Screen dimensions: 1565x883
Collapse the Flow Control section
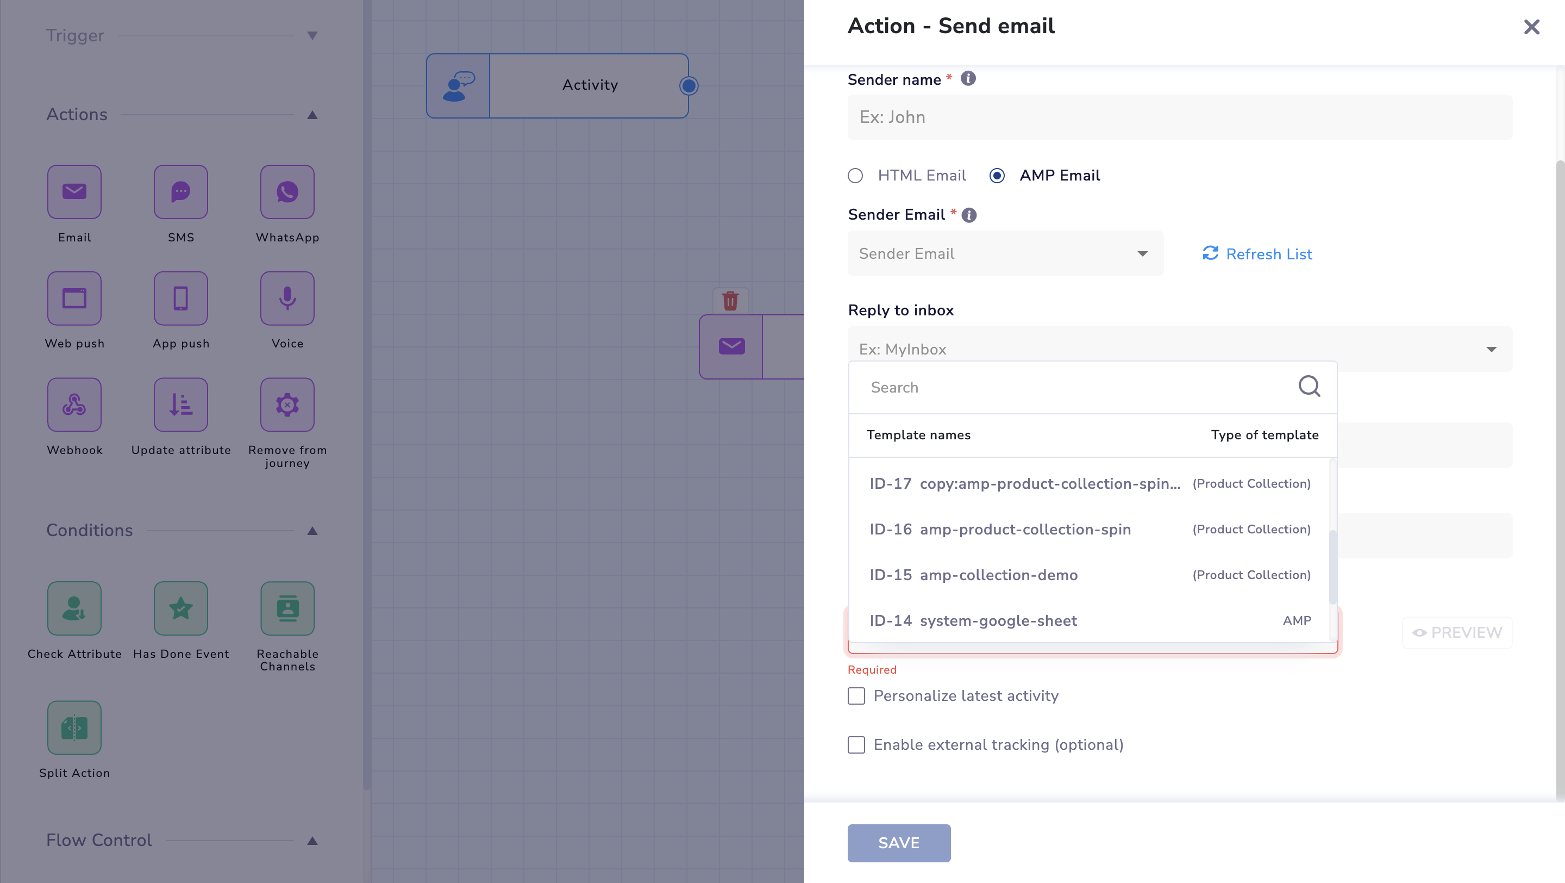click(312, 841)
